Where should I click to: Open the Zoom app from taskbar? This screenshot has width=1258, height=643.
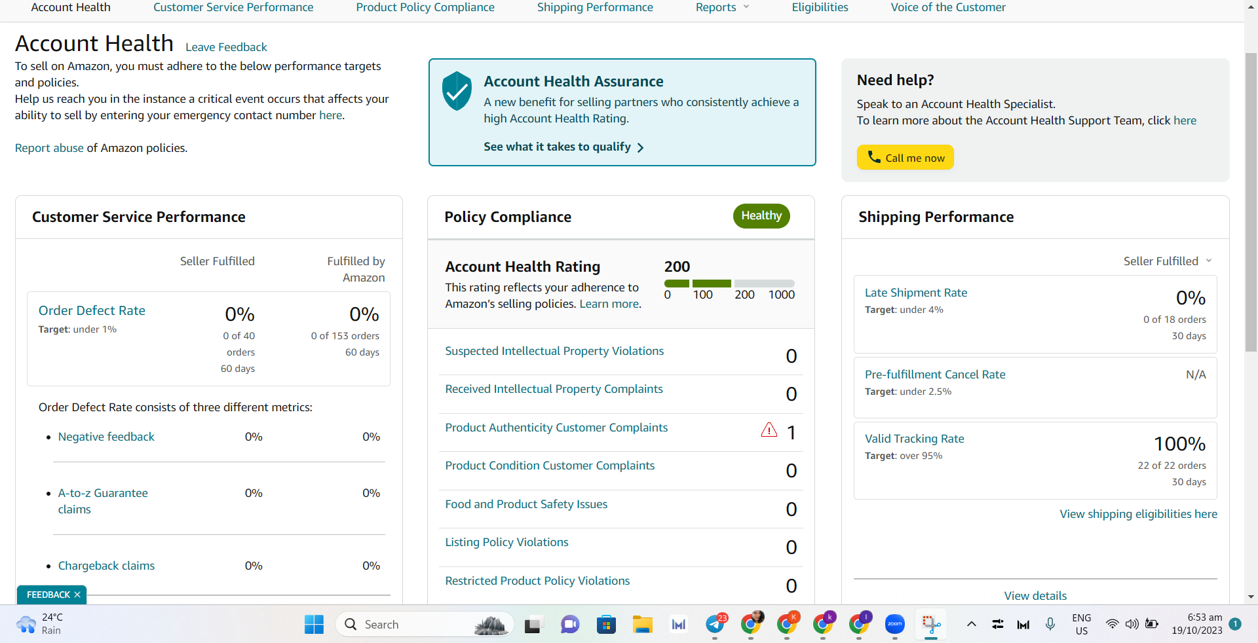pyautogui.click(x=895, y=625)
